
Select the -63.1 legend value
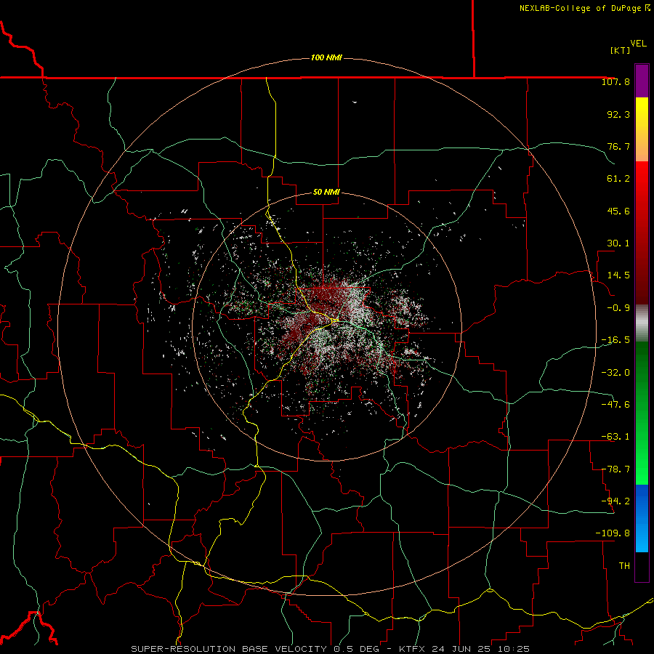(615, 437)
